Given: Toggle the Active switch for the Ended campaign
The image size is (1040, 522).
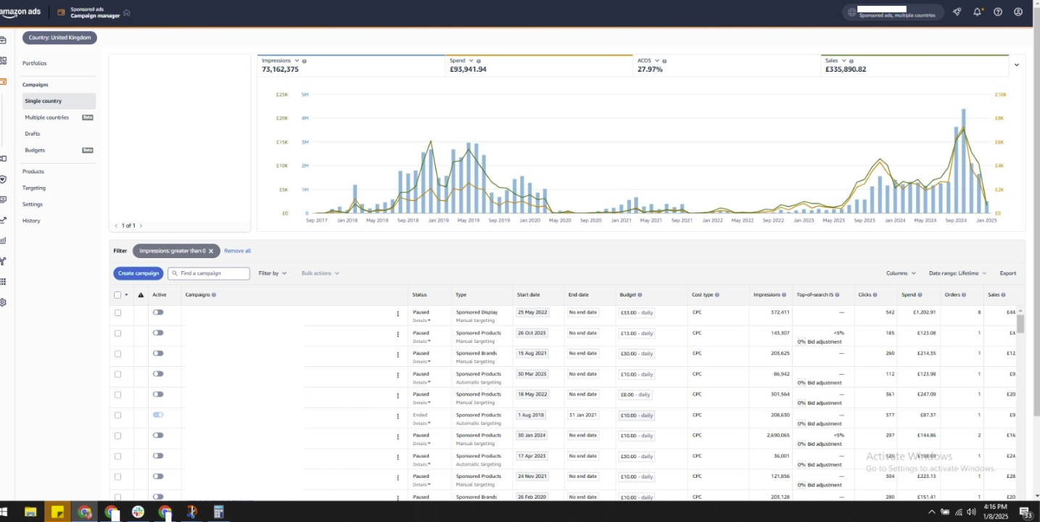Looking at the screenshot, I should coord(158,415).
